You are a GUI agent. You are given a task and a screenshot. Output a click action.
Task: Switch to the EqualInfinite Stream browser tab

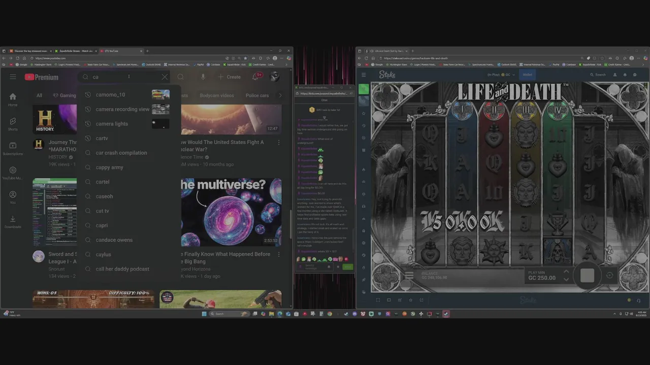tap(76, 51)
